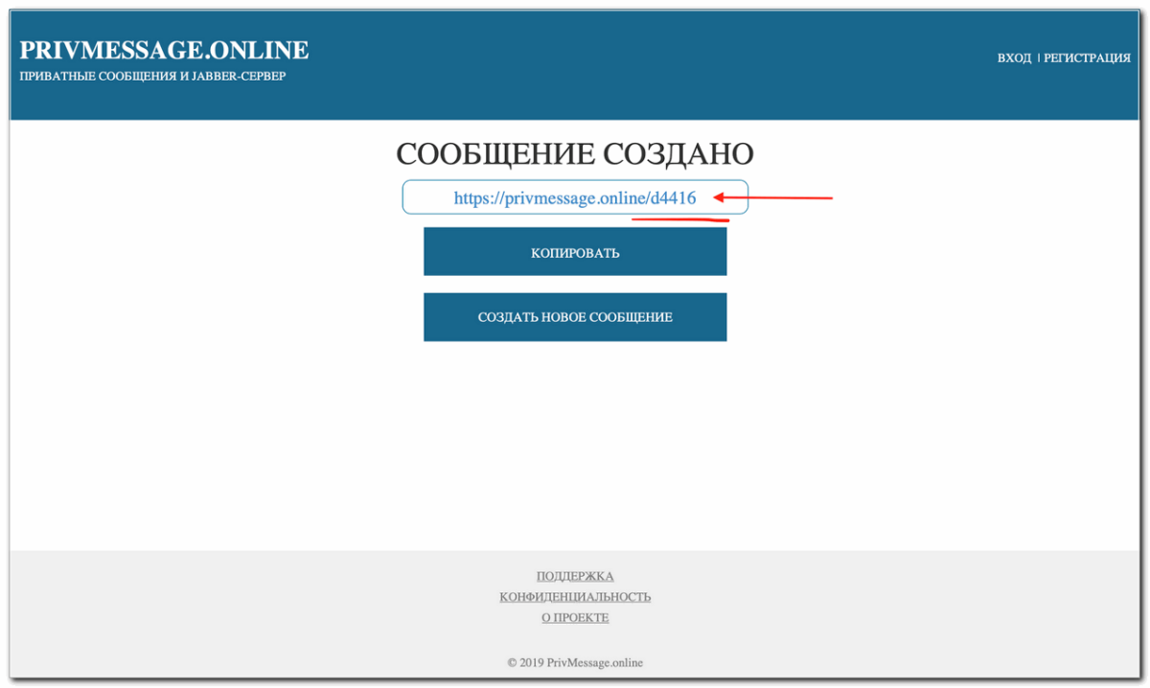Click ВХОД in the top right corner

point(1013,57)
